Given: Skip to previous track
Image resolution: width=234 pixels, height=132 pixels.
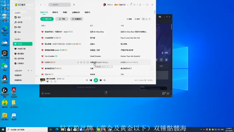Looking at the screenshot, I should point(91,80).
